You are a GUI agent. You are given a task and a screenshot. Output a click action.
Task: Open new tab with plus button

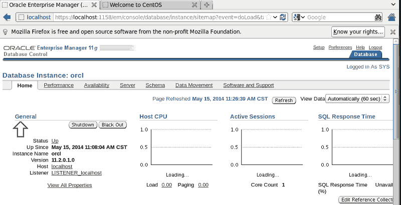coord(207,5)
